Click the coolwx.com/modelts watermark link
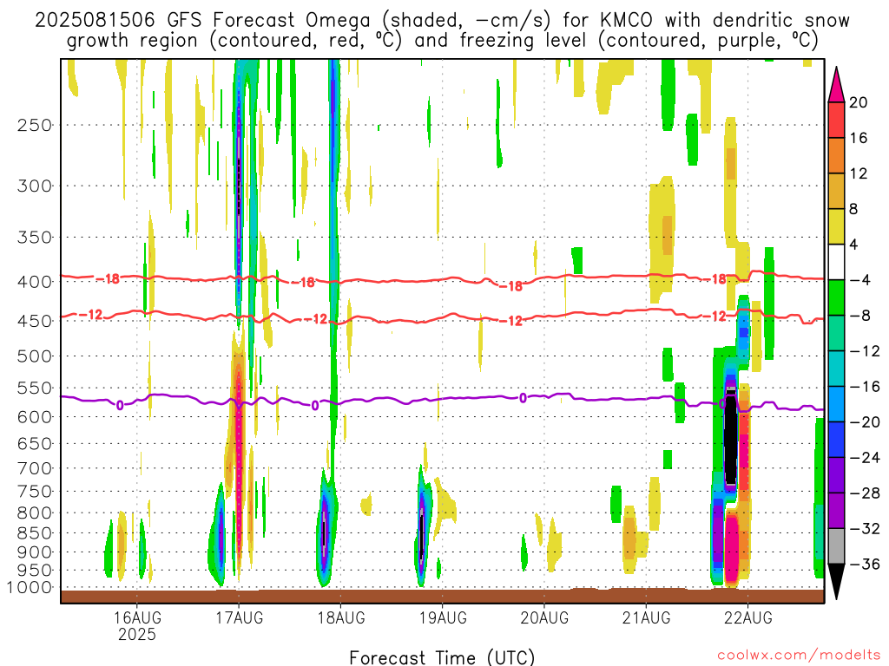This screenshot has height=666, width=889. (799, 656)
